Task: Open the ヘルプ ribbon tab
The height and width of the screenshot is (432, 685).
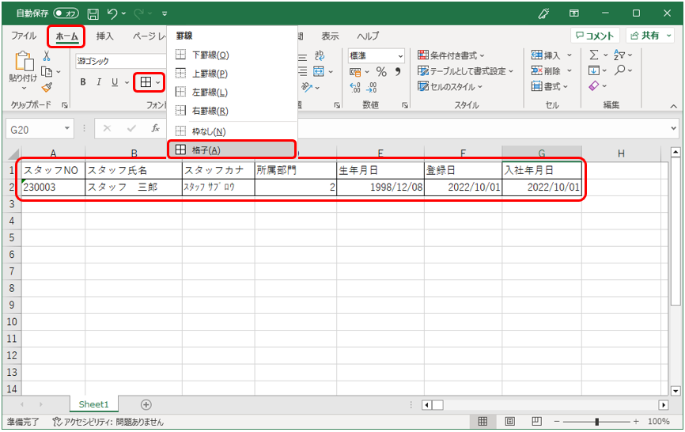Action: click(x=368, y=36)
